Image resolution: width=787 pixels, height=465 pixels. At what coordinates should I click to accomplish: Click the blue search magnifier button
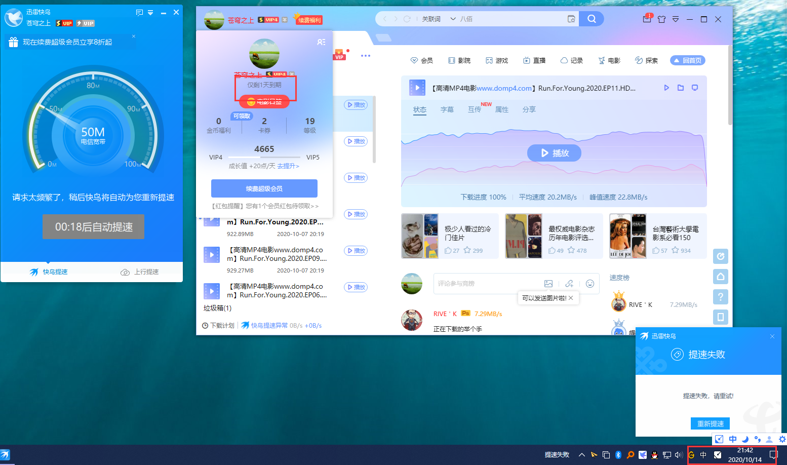point(591,19)
